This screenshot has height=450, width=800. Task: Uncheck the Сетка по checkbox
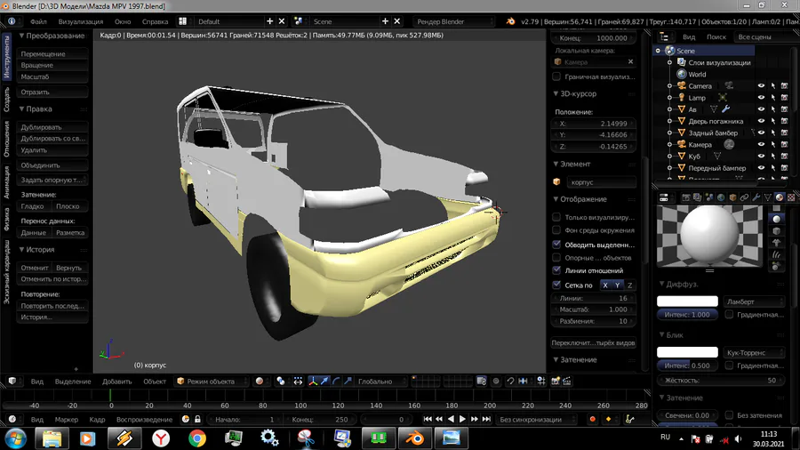point(556,285)
